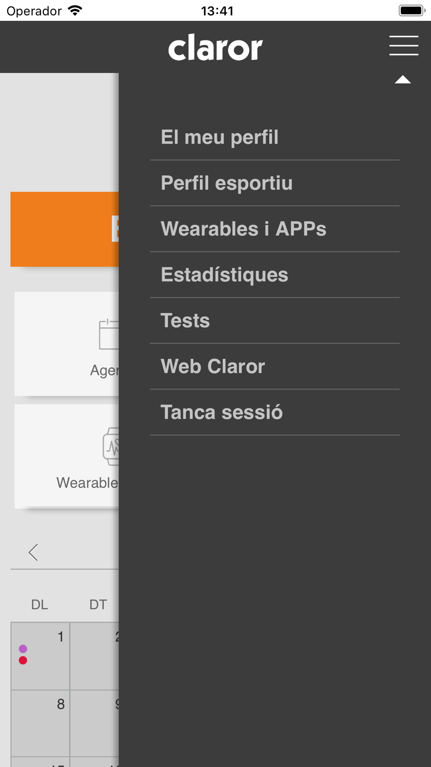Screen dimensions: 431x767
Task: Tap the Wi-Fi status icon
Action: (x=75, y=10)
